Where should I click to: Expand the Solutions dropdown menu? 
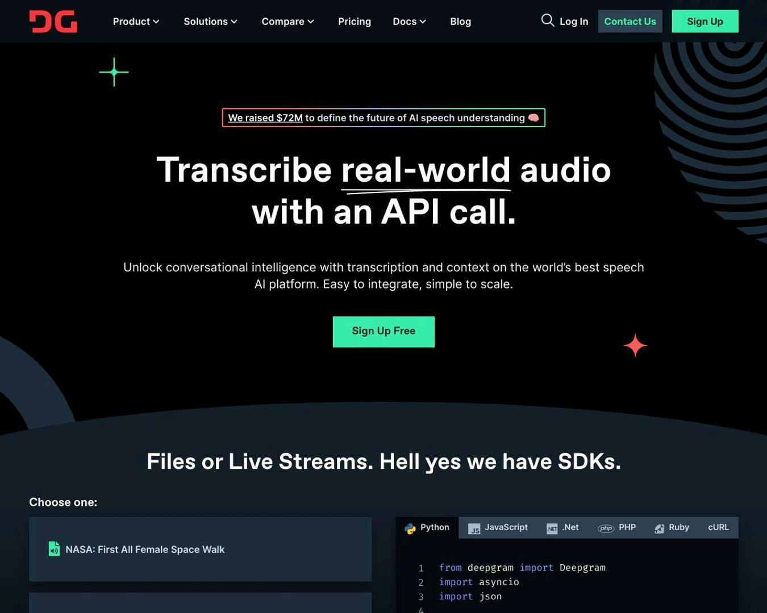pos(210,22)
